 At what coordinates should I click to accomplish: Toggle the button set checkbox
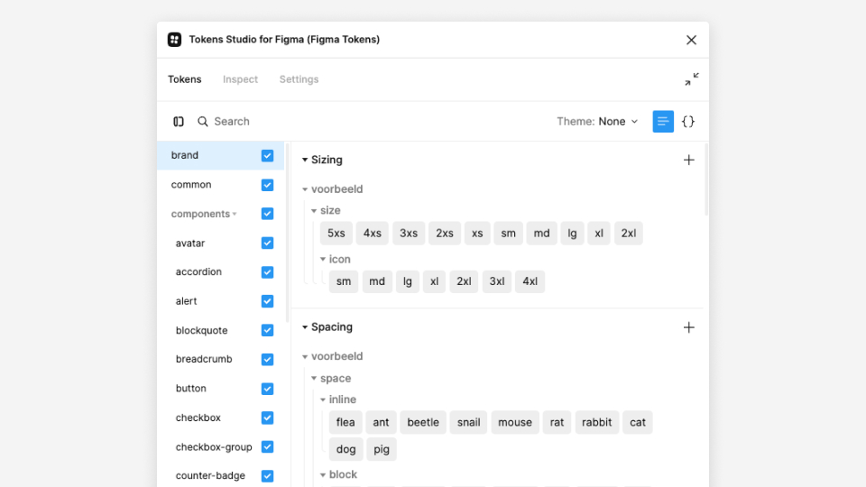point(267,389)
